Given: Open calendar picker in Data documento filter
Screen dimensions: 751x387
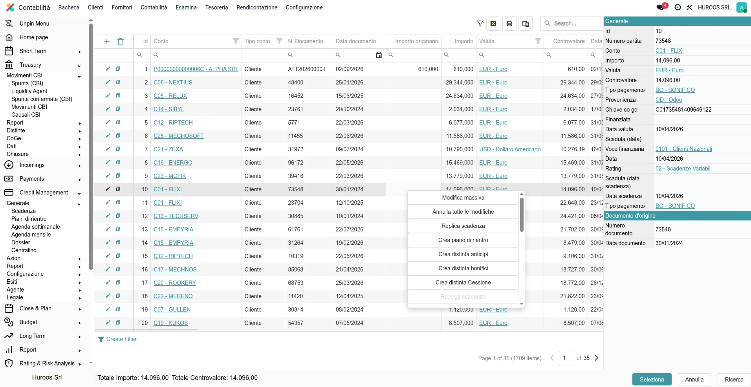Looking at the screenshot, I should 379,55.
